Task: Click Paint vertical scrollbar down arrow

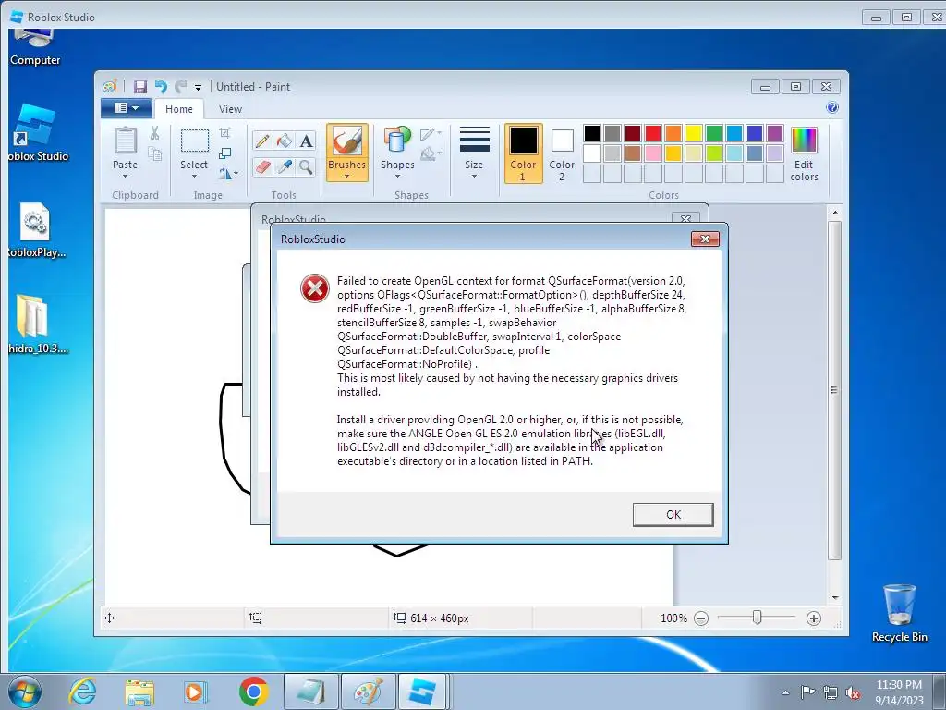Action: 835,598
